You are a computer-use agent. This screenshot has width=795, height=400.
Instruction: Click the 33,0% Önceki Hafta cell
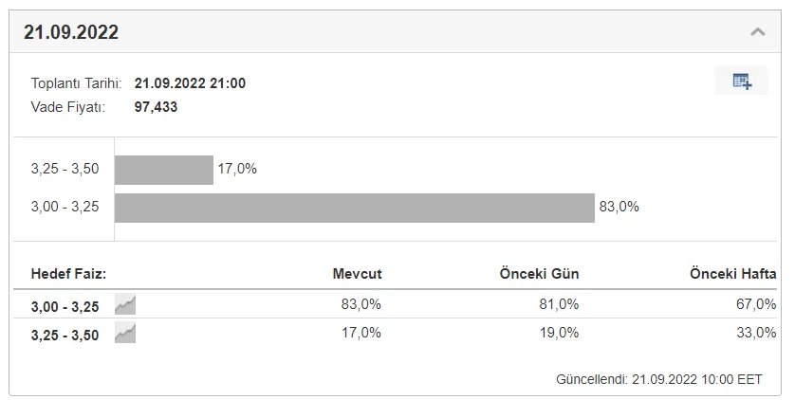757,333
